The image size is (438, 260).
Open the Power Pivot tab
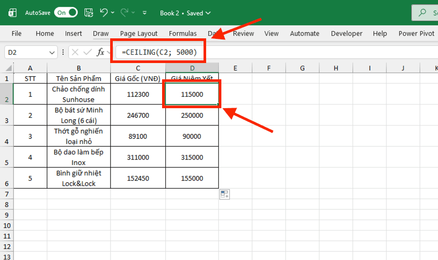tap(416, 34)
